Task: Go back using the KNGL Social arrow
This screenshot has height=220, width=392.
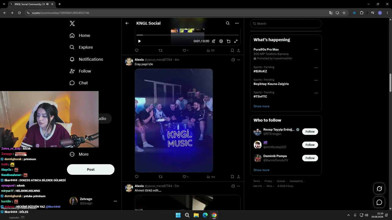Action: 127,23
